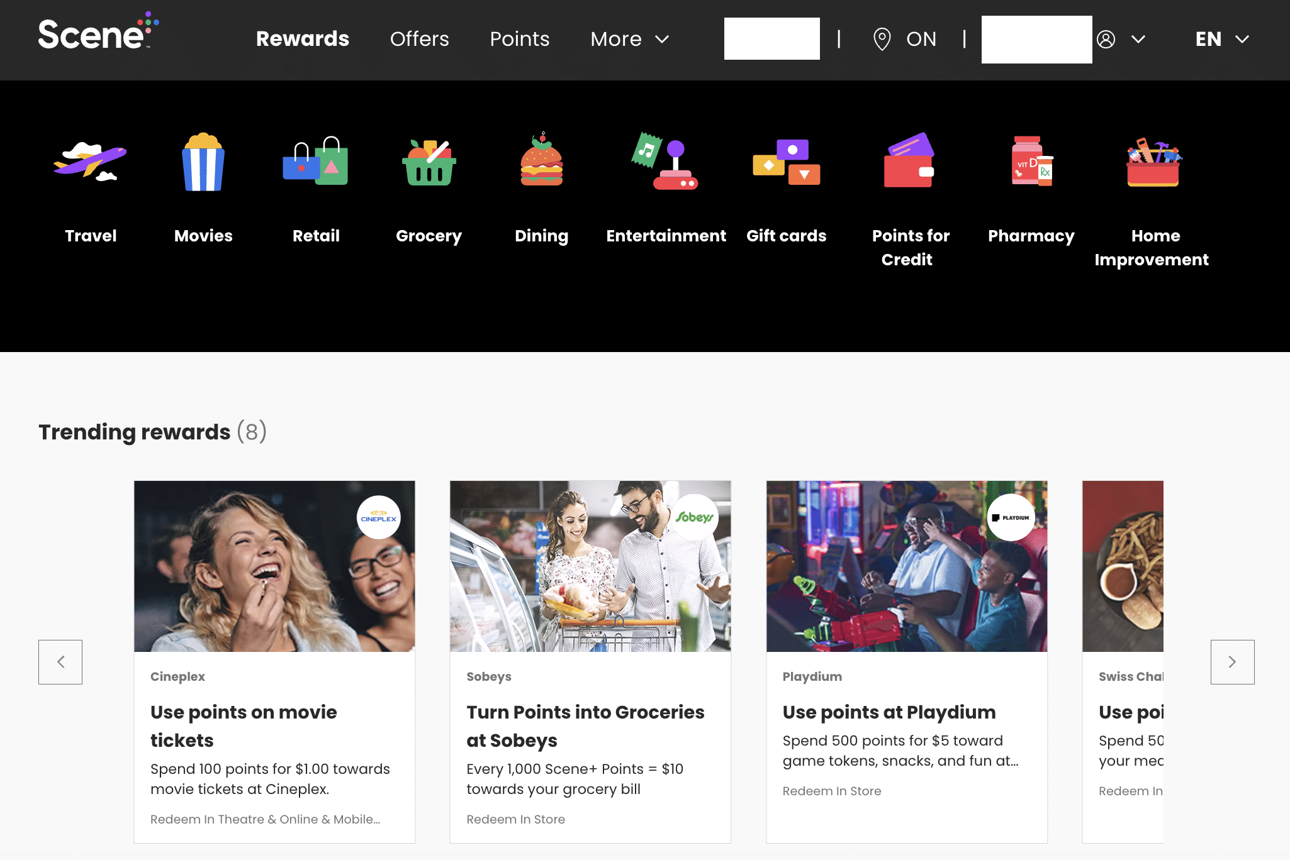The height and width of the screenshot is (860, 1290).
Task: Open the Points menu item
Action: (519, 39)
